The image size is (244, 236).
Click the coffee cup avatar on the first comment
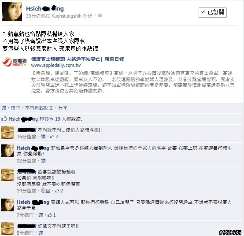7,133
